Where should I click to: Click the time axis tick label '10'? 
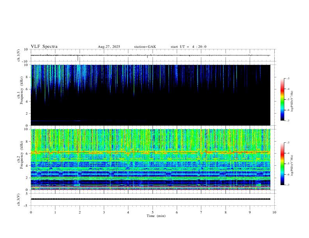click(x=274, y=212)
